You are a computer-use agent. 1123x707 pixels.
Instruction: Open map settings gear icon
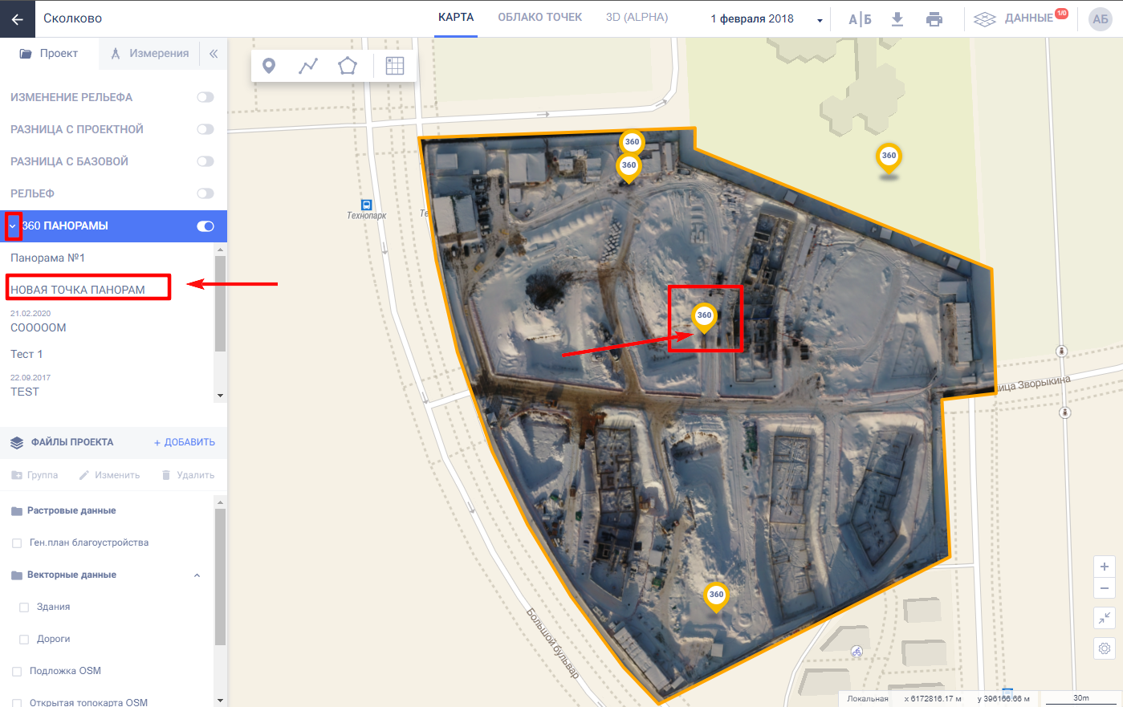point(1105,648)
